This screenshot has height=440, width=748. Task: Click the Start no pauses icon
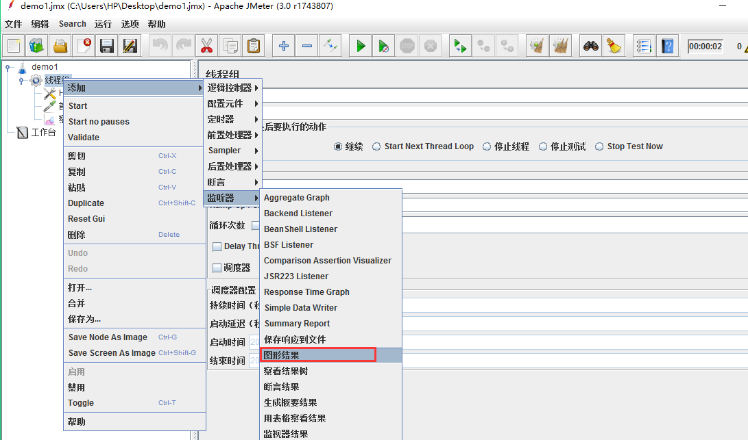point(383,47)
